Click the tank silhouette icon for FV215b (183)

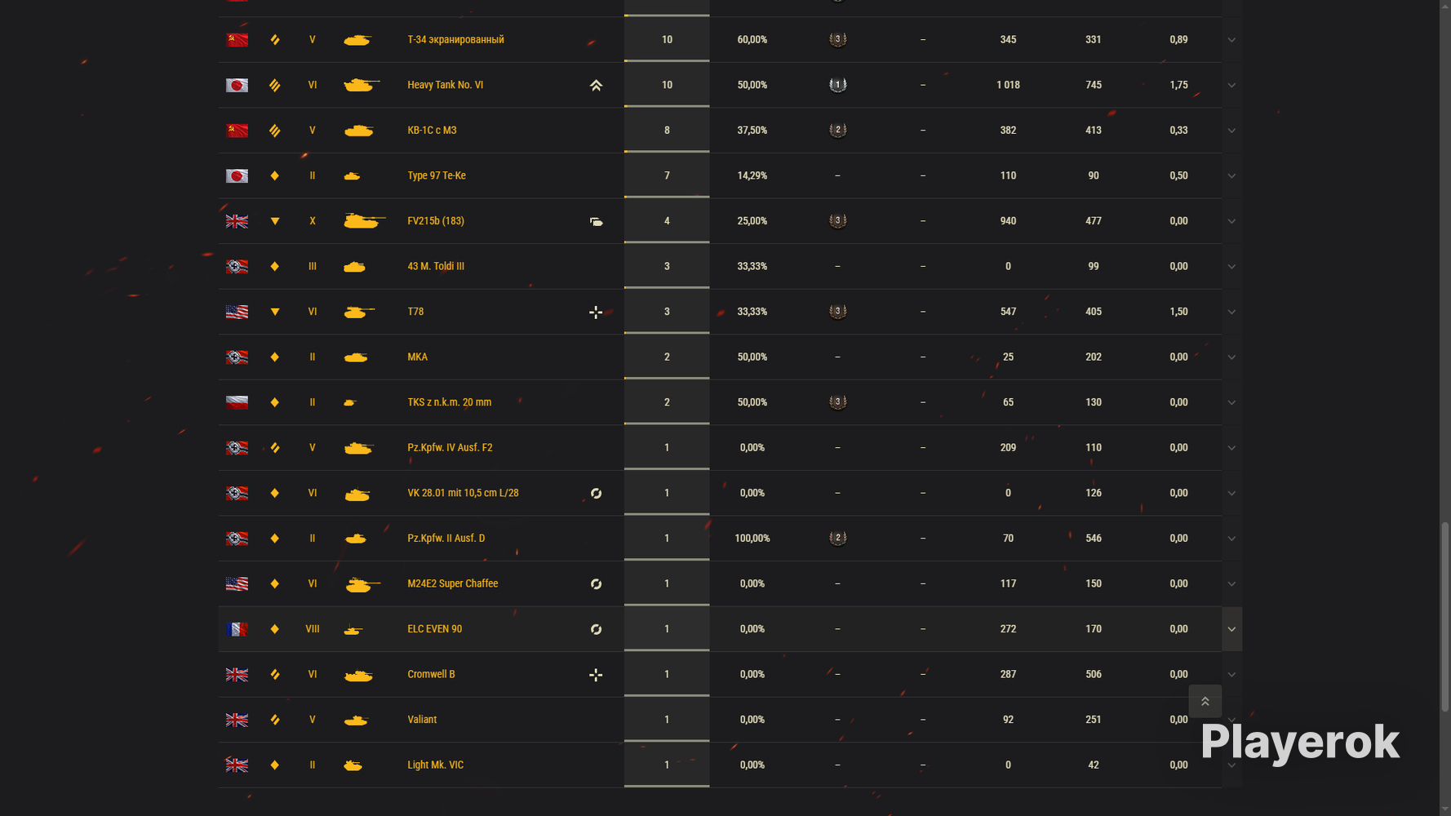[364, 220]
